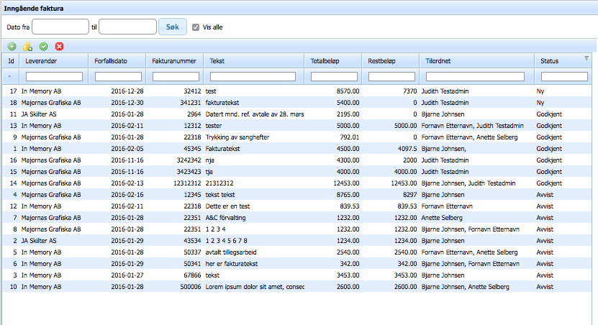Select the Lorem ipsum invoice row

[216, 287]
